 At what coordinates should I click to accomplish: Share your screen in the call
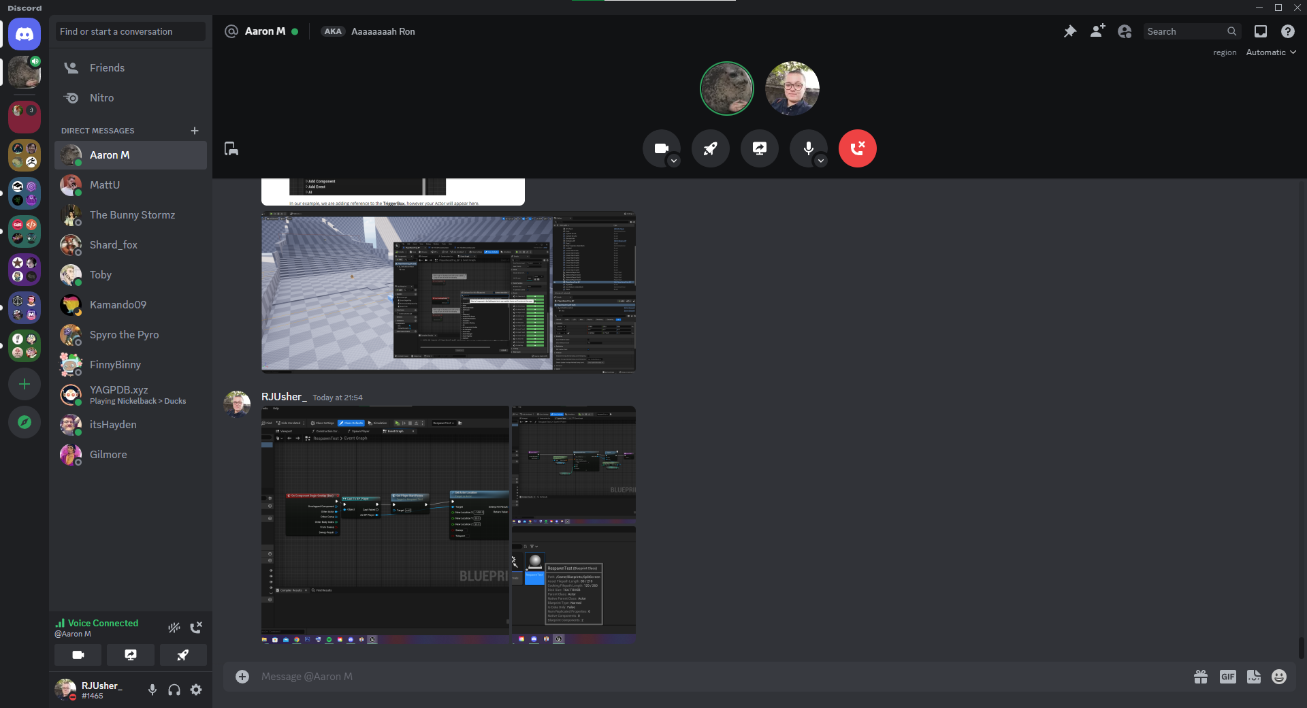pyautogui.click(x=759, y=148)
